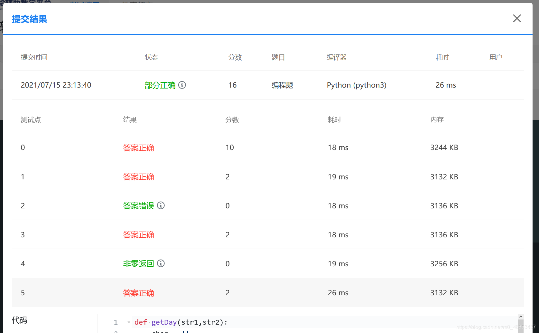The width and height of the screenshot is (539, 333).
Task: Click compiler value Python (python3)
Action: pos(357,85)
